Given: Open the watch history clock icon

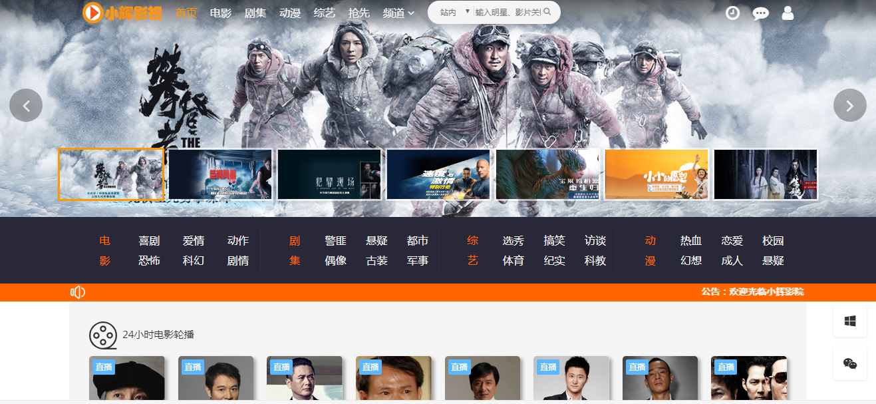Looking at the screenshot, I should coord(732,13).
